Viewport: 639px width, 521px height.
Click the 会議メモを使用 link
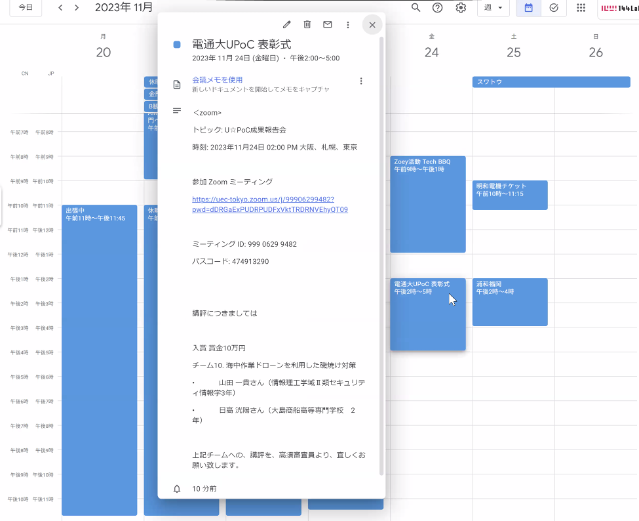217,79
